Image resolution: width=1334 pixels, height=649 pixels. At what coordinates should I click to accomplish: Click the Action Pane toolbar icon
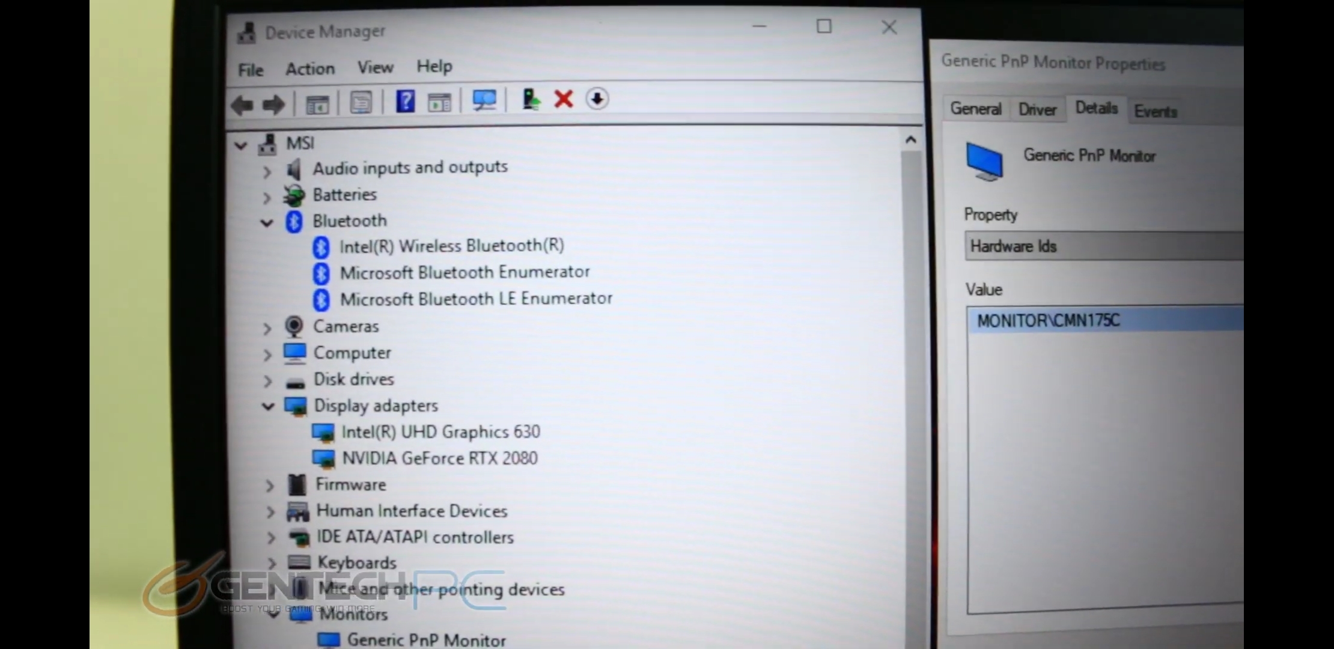[x=439, y=102]
